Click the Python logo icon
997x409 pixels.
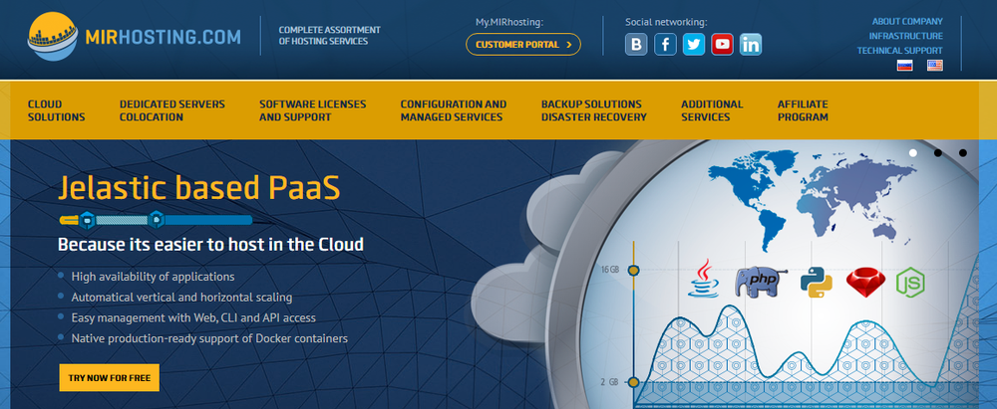point(817,282)
